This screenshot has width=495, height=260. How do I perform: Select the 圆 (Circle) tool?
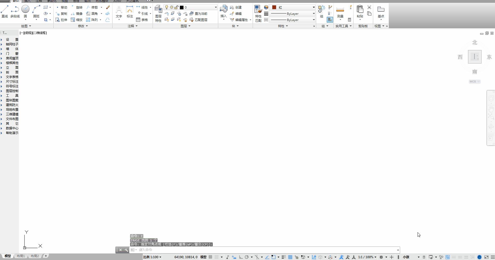pos(25,11)
